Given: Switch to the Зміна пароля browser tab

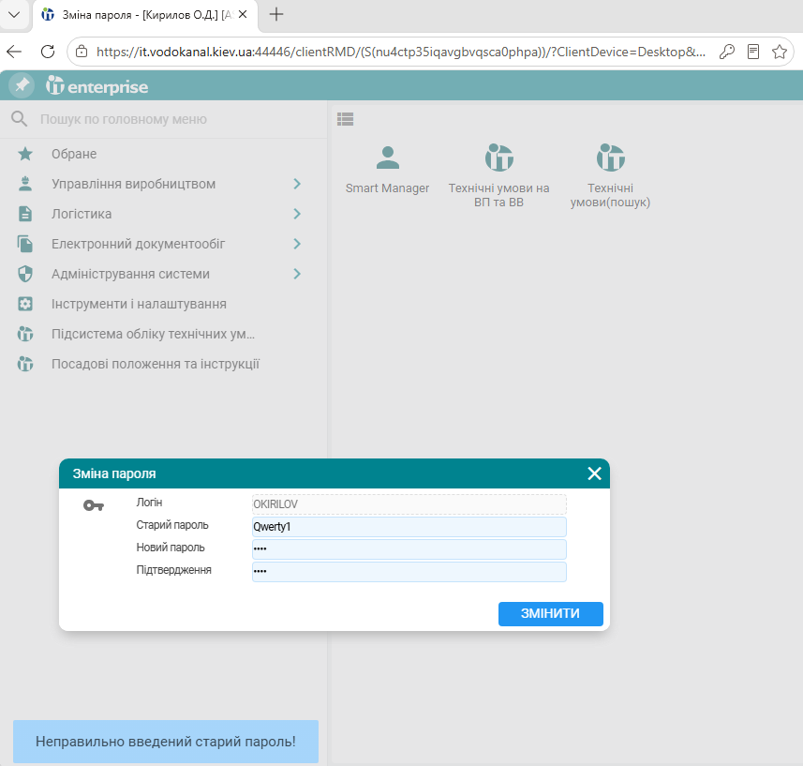Looking at the screenshot, I should 146,15.
